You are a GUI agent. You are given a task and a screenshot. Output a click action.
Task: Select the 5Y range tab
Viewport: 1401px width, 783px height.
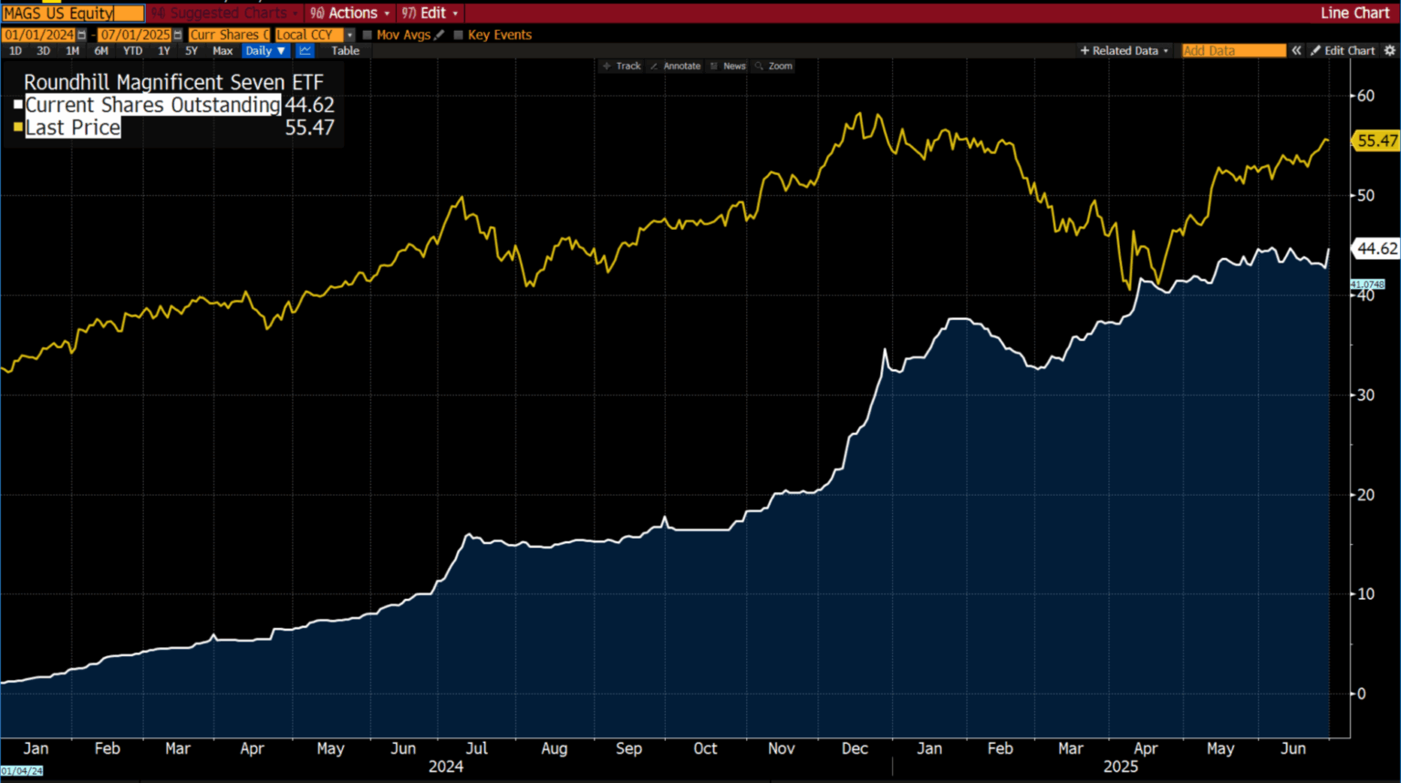point(192,51)
